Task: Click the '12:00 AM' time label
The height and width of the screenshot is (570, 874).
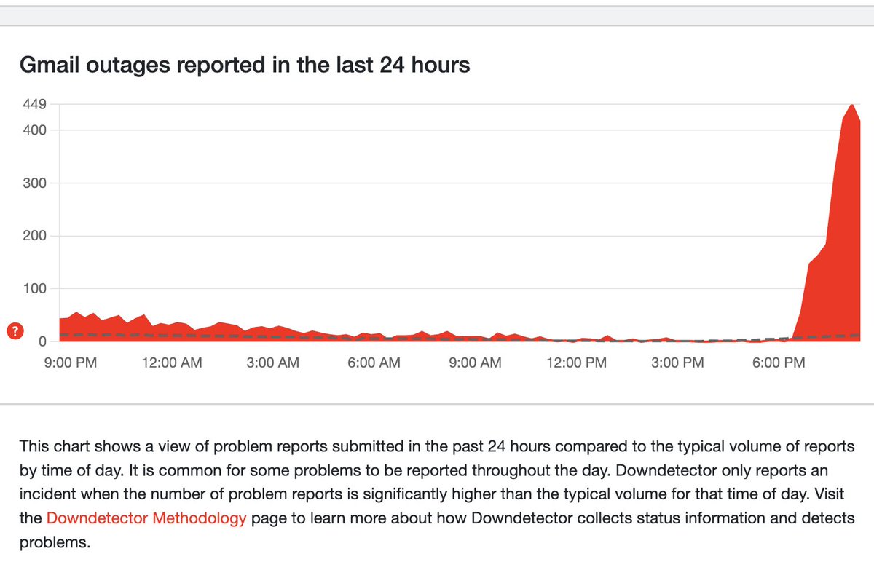Action: click(x=172, y=363)
